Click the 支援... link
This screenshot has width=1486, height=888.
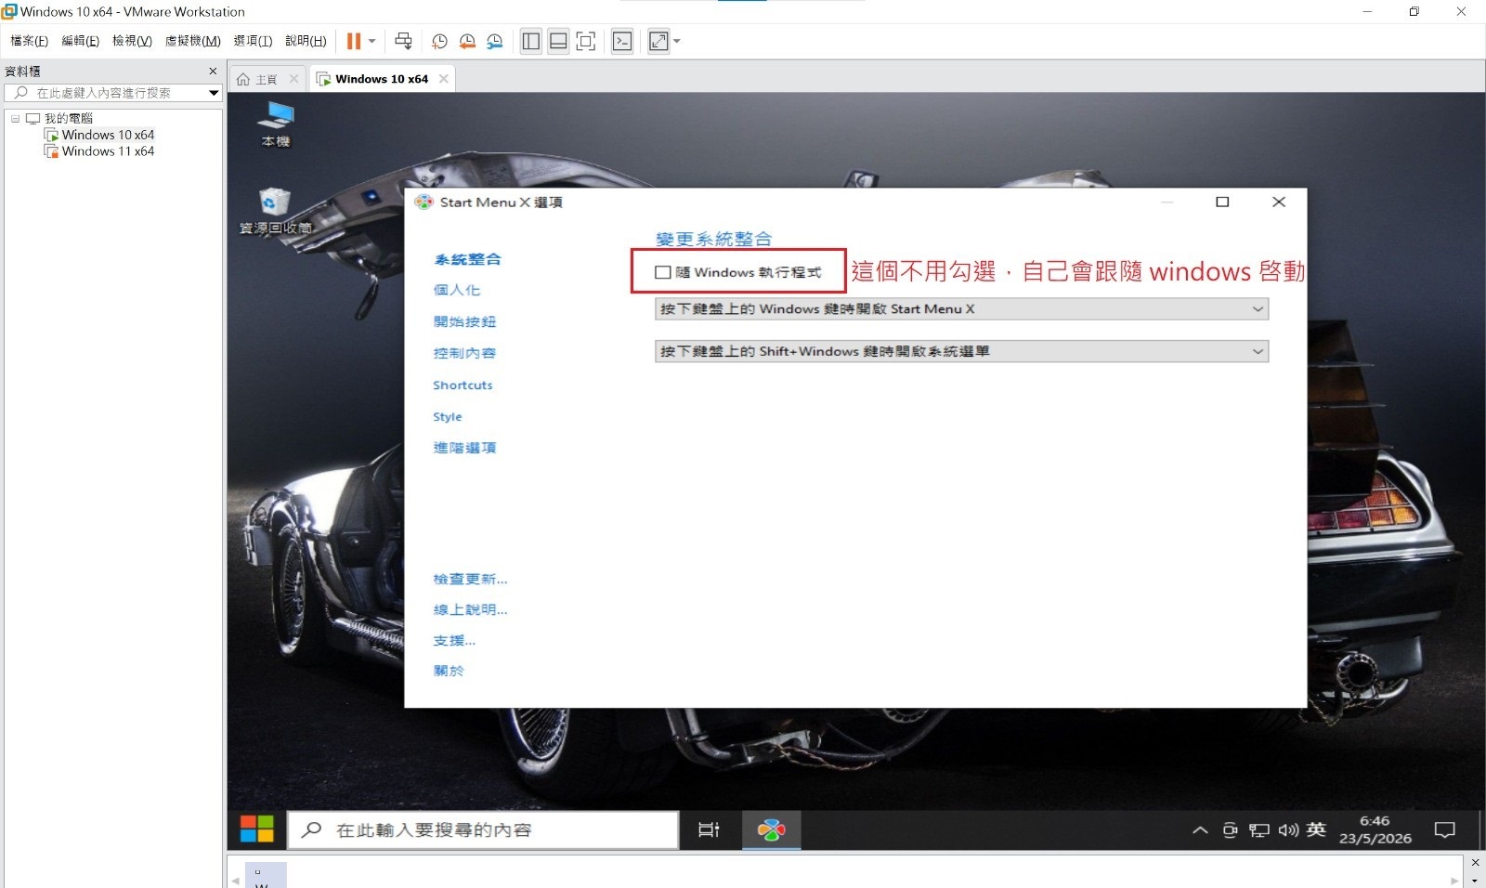pyautogui.click(x=454, y=640)
